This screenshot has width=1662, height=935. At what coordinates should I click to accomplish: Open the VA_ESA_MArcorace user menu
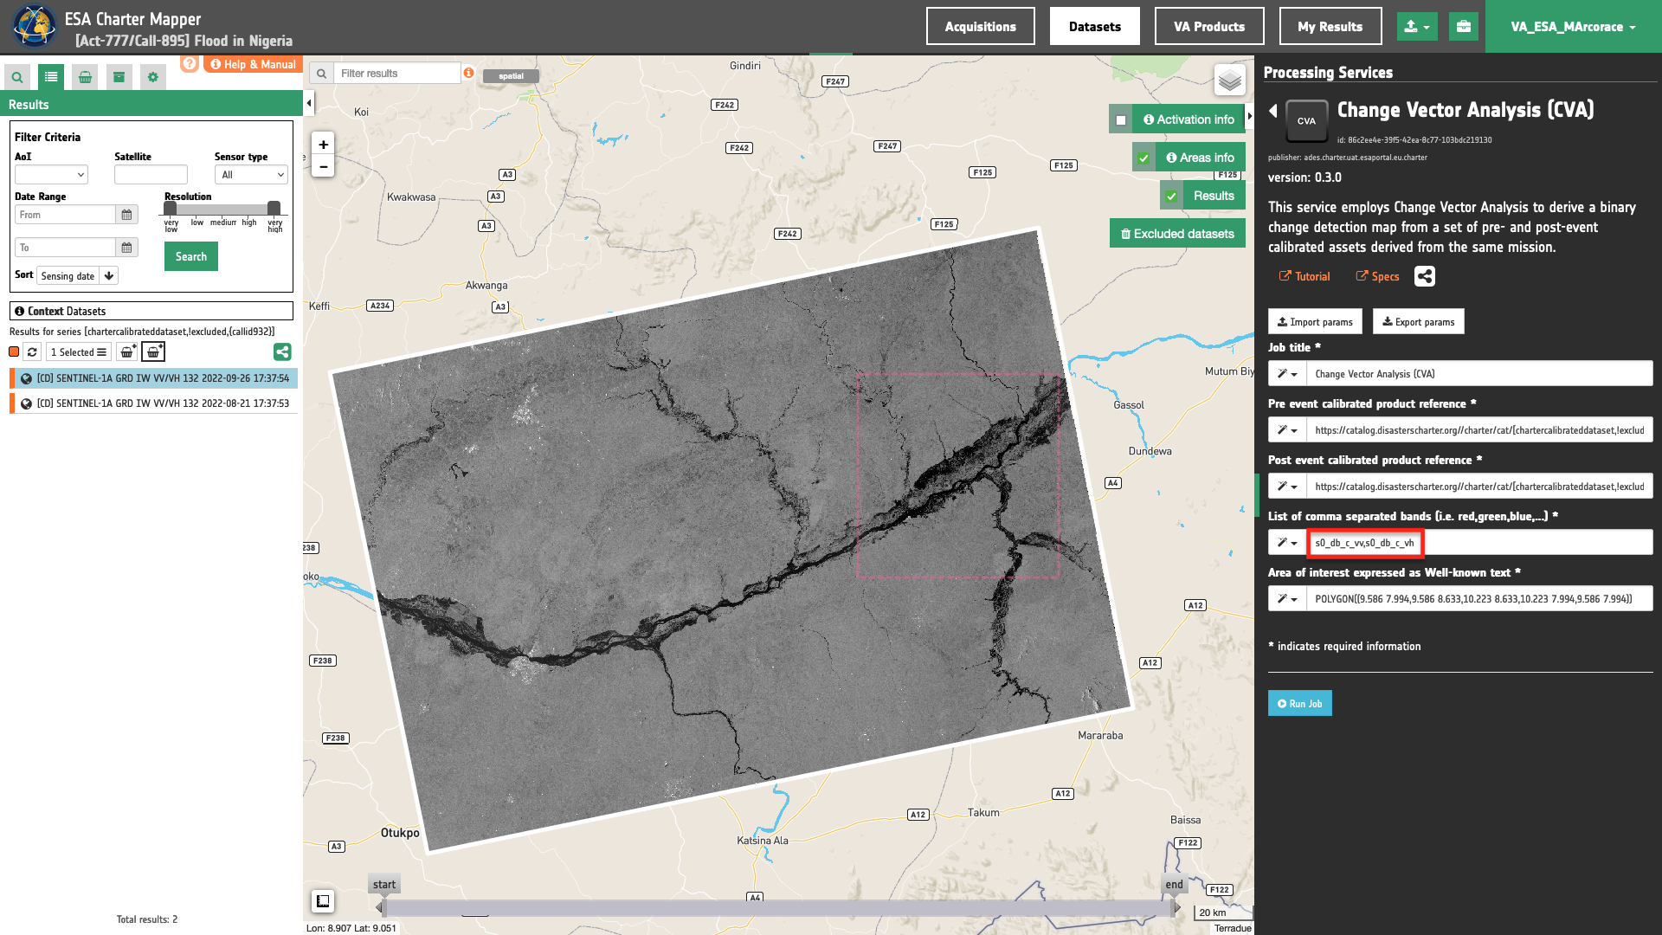[x=1574, y=27]
